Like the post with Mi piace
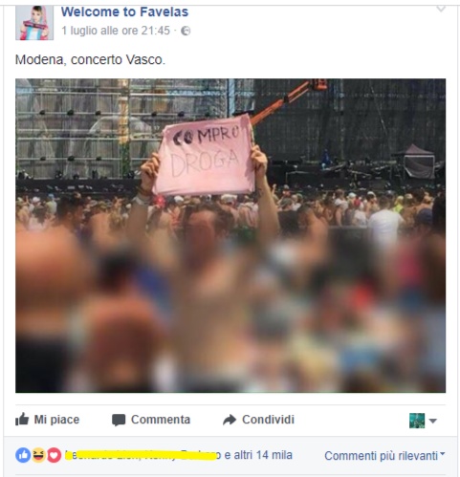Screen dimensions: 460x477 coord(48,420)
